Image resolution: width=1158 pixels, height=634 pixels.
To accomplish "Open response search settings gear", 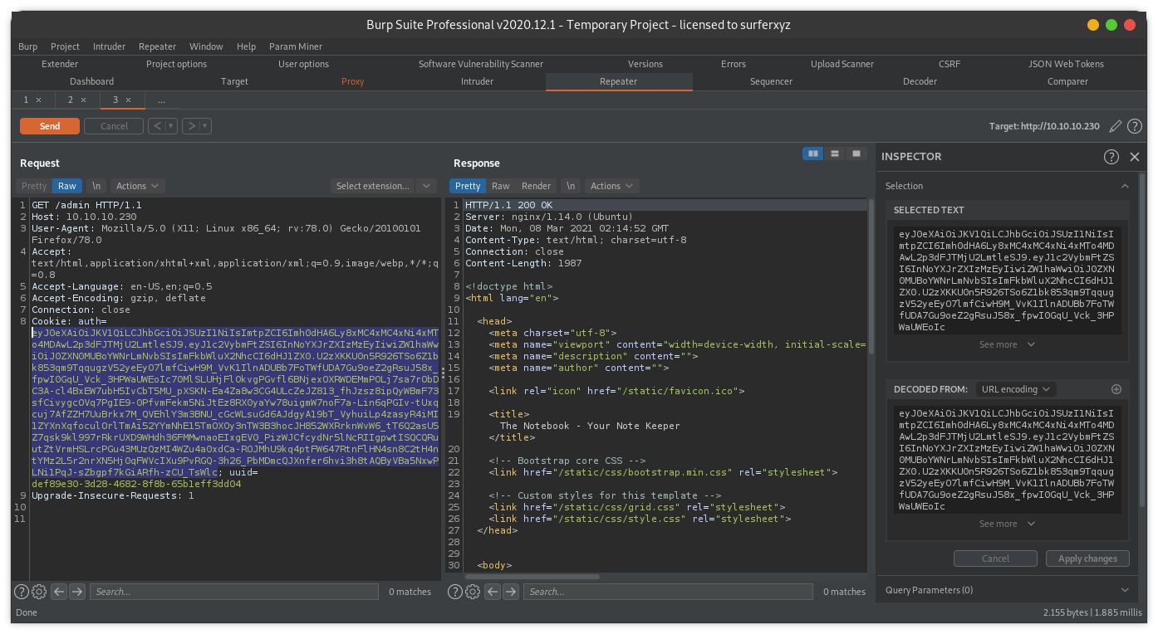I will pos(473,592).
